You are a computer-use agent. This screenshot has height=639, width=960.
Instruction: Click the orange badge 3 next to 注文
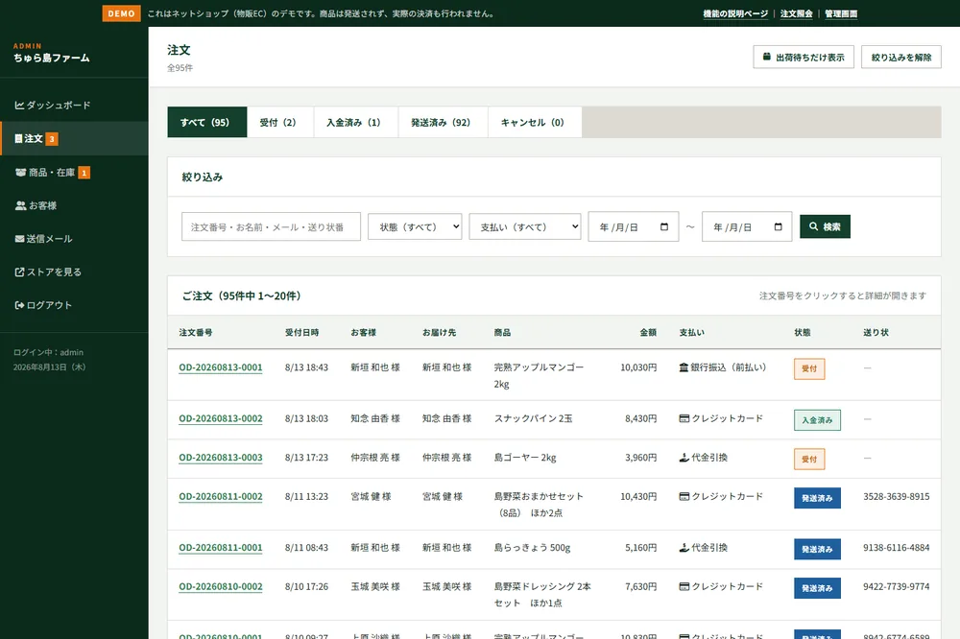click(52, 139)
